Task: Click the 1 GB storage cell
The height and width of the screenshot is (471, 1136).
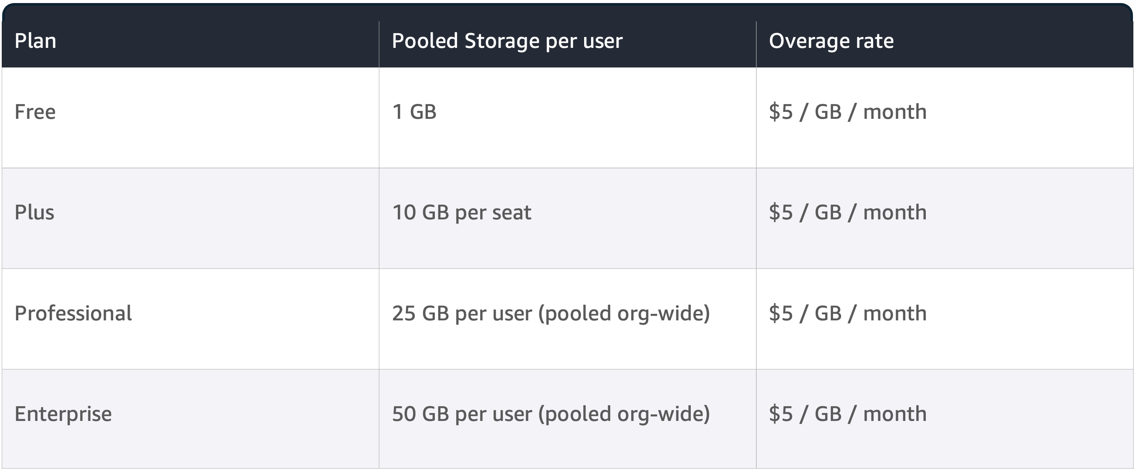Action: pyautogui.click(x=413, y=111)
